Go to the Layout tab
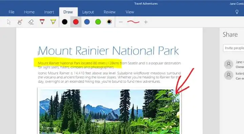 tap(88, 12)
